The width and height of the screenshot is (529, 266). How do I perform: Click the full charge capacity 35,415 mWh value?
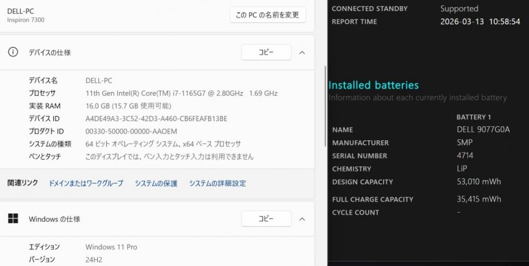479,199
